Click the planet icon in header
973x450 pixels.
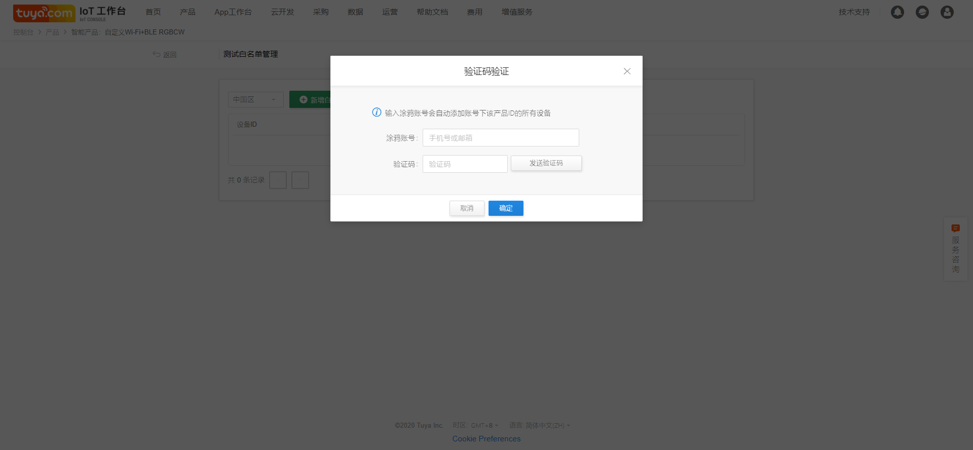pyautogui.click(x=922, y=12)
